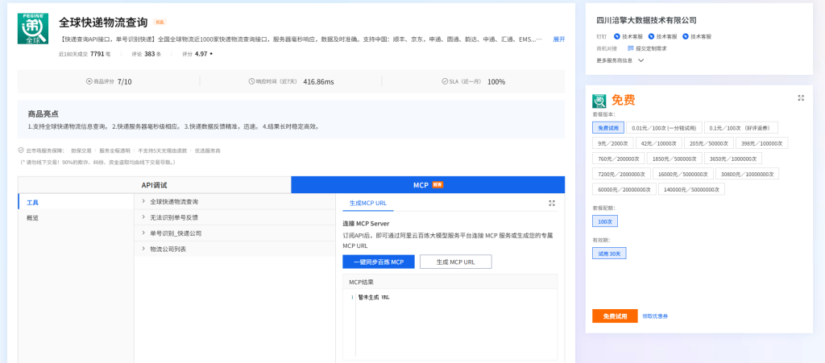Select the 生成MCP URL sub-tab
Screen dimensions: 825x363
click(367, 204)
